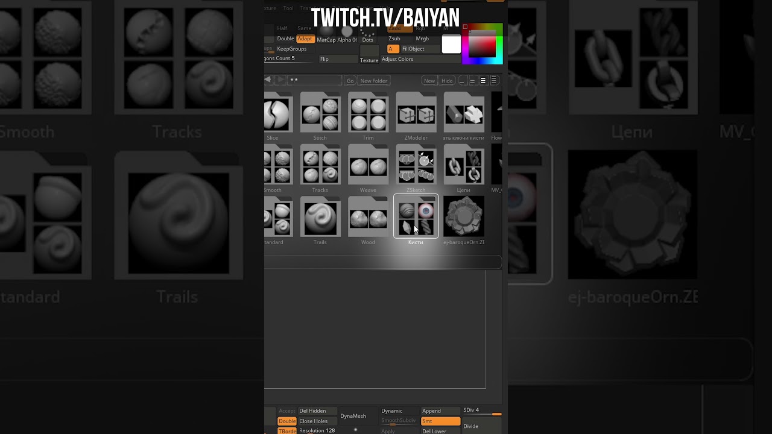Toggle the TBorder option
The width and height of the screenshot is (772, 434).
287,431
